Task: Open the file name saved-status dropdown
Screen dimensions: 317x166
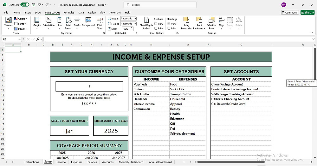Action: (106, 5)
